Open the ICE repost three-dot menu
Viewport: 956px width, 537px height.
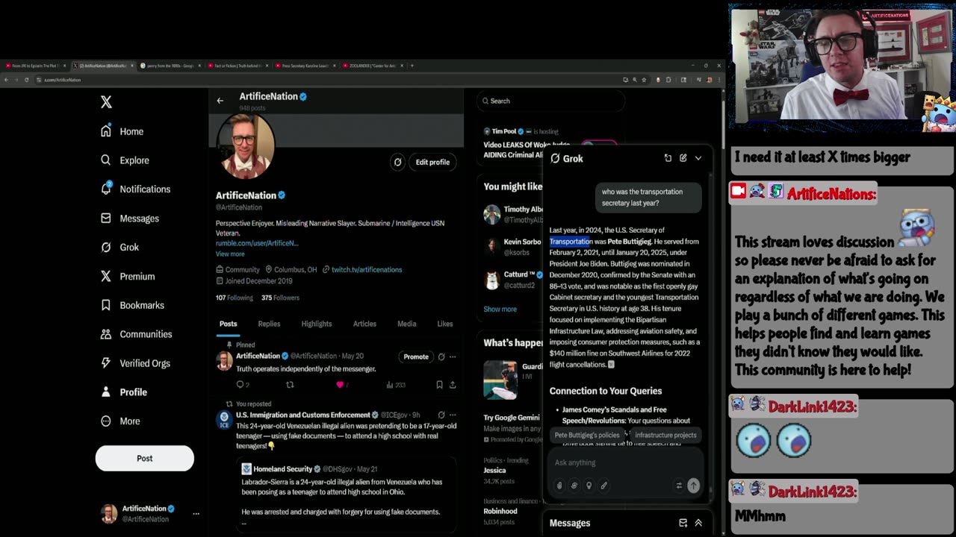pos(453,415)
